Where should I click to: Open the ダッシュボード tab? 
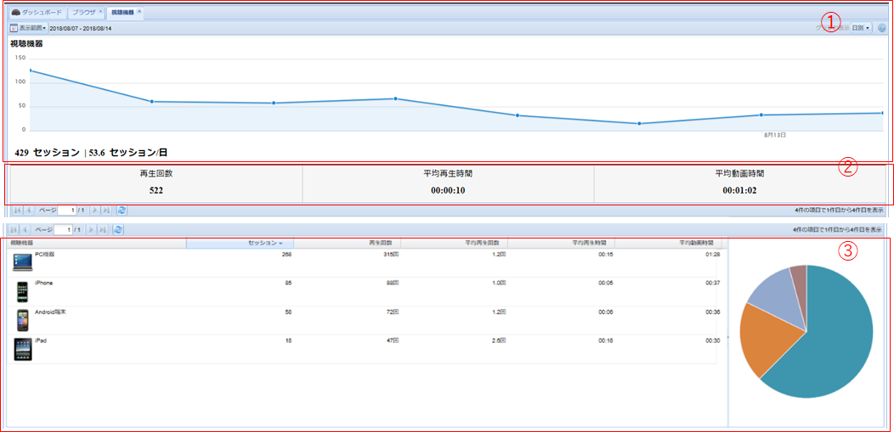click(x=37, y=12)
